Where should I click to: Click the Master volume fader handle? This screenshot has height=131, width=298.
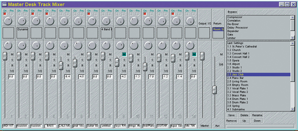[x=202, y=56]
